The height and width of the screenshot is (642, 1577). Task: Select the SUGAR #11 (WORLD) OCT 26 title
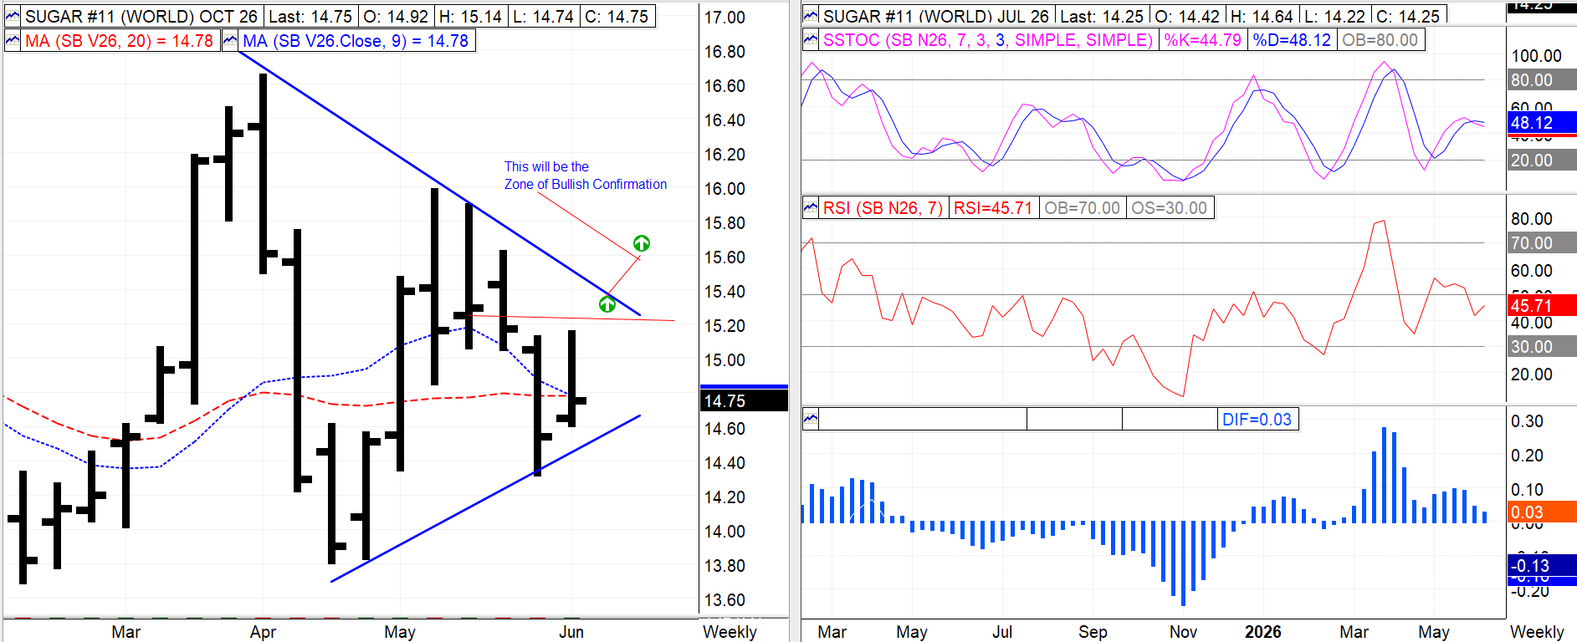click(141, 16)
